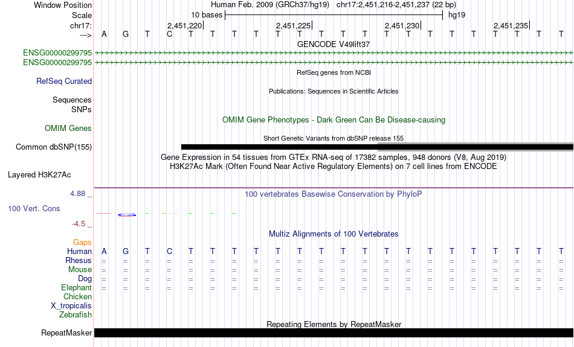
Task: Click the Scale track label
Action: pyautogui.click(x=82, y=15)
